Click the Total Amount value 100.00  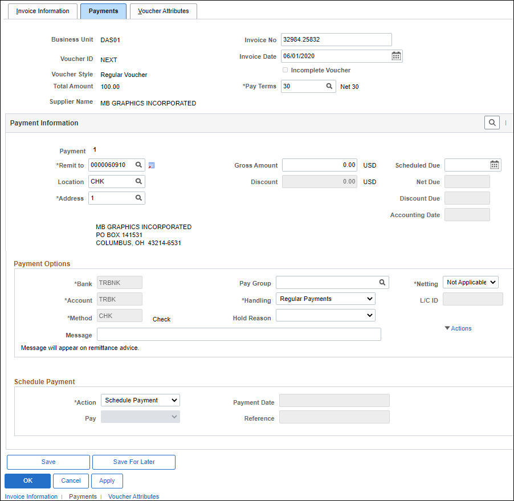110,87
